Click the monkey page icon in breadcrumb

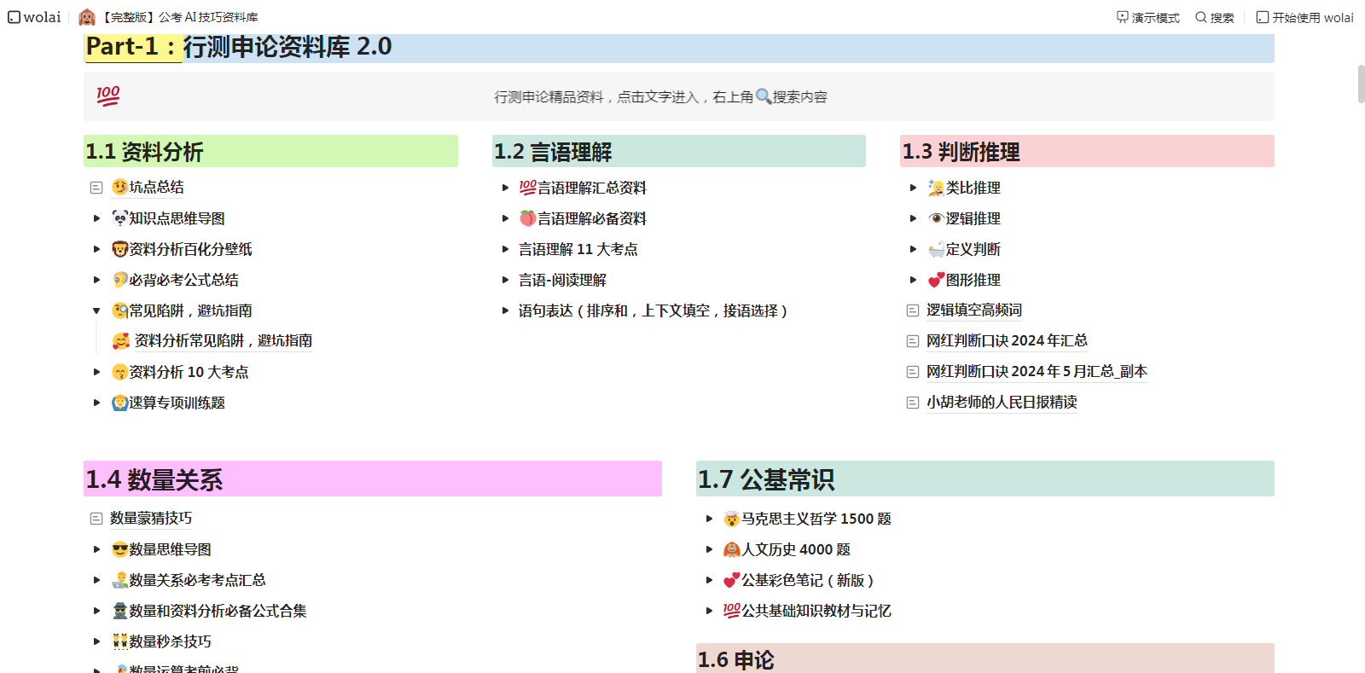tap(87, 17)
